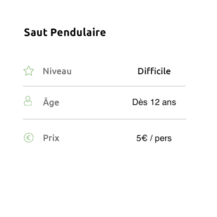Click the Niveau label
Viewport: 217px width, 217px height.
[57, 71]
